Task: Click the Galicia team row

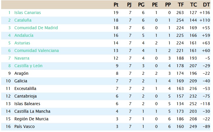Action: click(21, 81)
